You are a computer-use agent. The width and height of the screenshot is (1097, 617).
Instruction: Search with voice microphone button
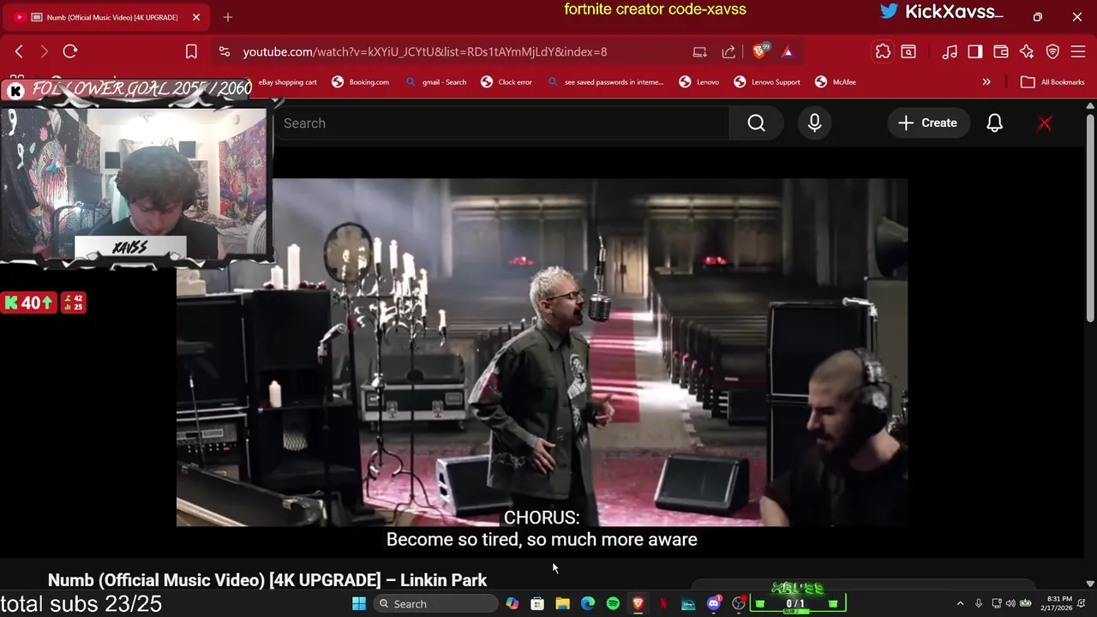pos(814,123)
